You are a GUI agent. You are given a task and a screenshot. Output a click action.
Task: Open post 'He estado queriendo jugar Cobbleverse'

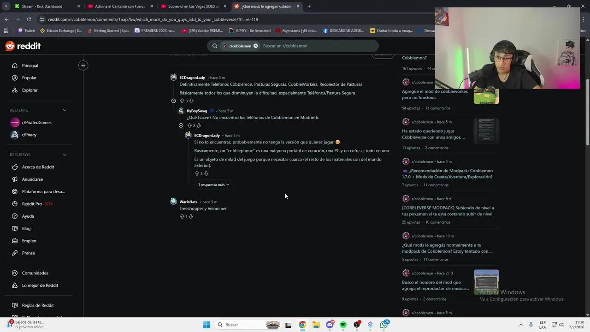tap(433, 134)
